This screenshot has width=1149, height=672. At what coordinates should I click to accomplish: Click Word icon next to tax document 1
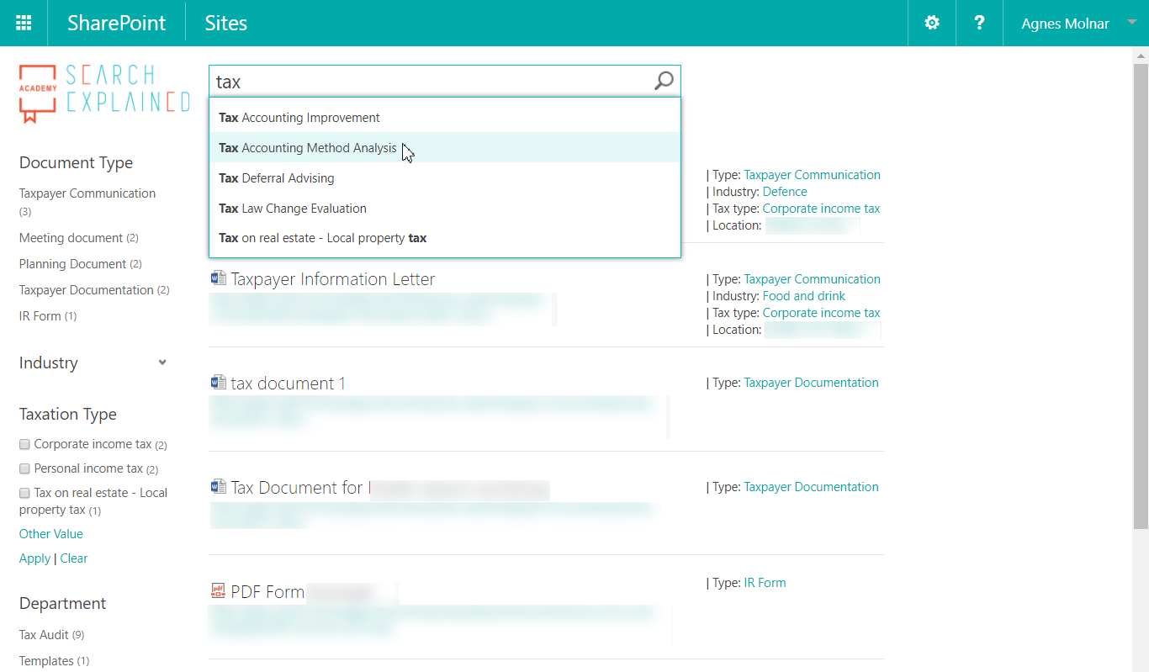[218, 383]
